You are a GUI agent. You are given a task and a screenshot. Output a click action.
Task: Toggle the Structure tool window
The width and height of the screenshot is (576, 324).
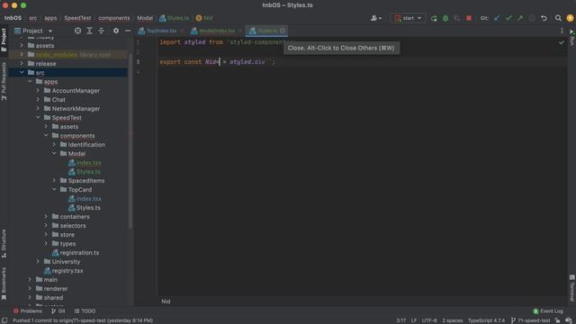[4, 243]
